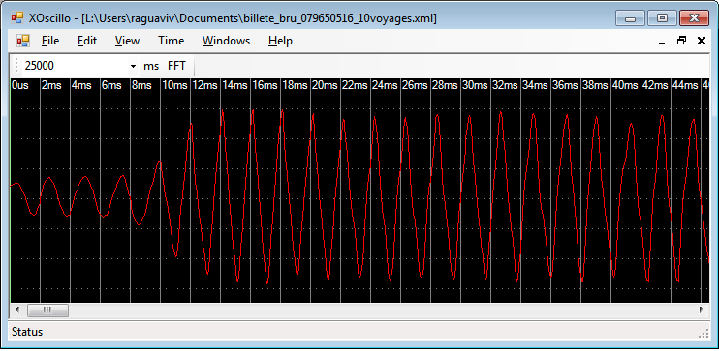Click the toolbar drag grip handle
Screen dimensions: 719x351
(x=16, y=66)
